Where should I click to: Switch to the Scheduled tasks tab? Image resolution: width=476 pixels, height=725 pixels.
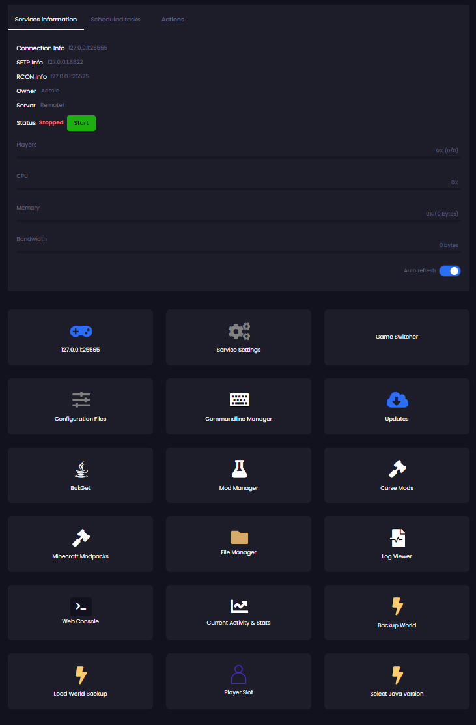click(x=115, y=20)
